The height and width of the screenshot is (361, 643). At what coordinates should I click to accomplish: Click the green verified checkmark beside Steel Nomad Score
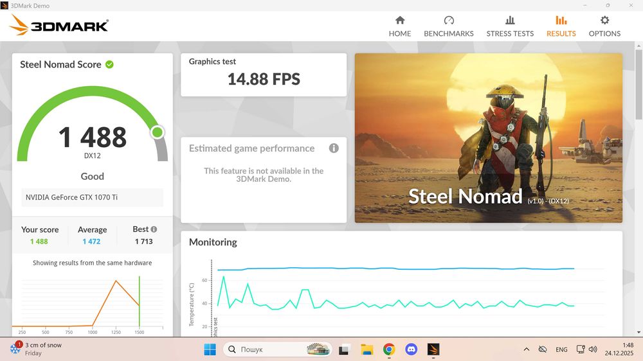click(x=109, y=64)
